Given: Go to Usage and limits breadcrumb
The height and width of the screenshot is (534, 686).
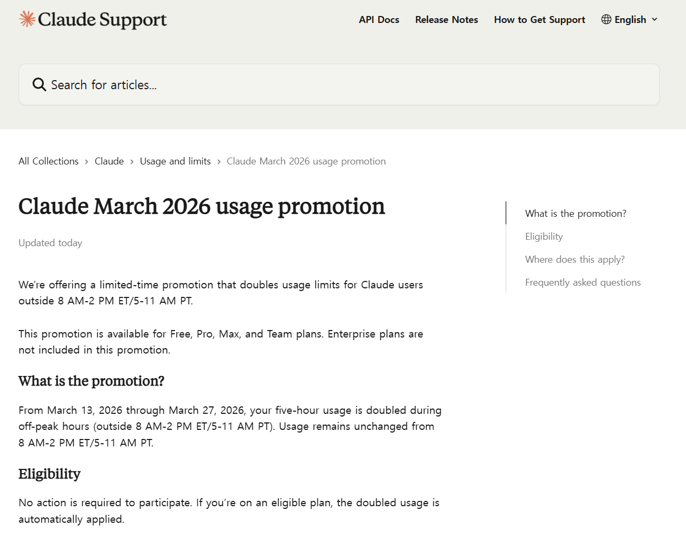Looking at the screenshot, I should point(175,161).
